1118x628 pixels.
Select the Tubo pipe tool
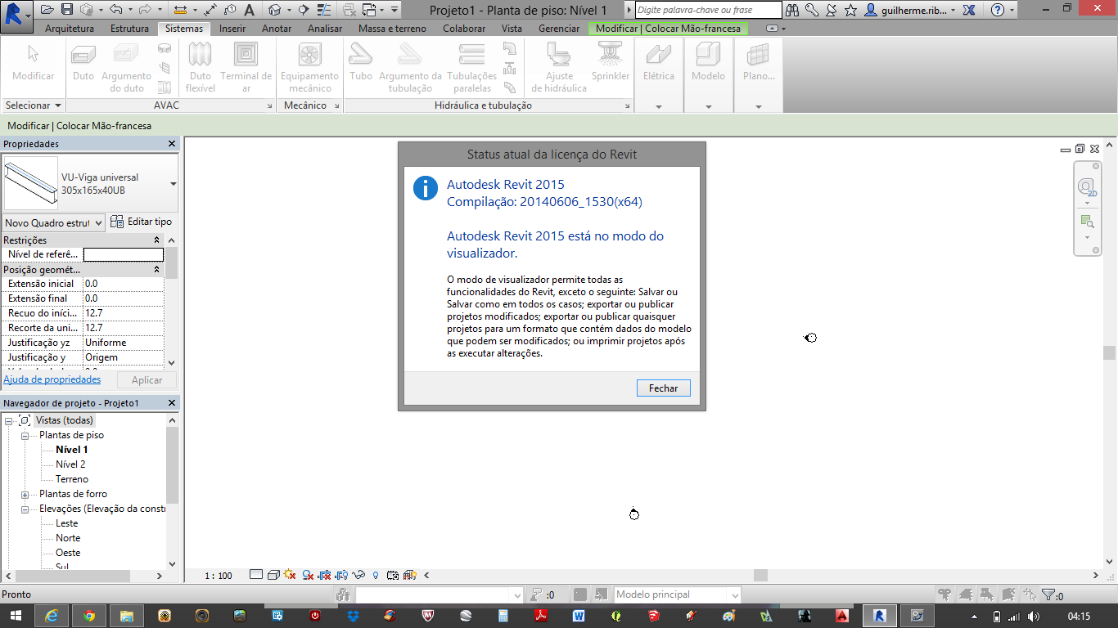(x=361, y=62)
